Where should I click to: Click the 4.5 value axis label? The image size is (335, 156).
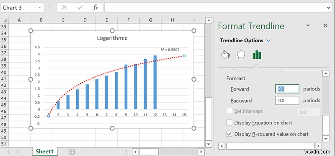pos(37,47)
